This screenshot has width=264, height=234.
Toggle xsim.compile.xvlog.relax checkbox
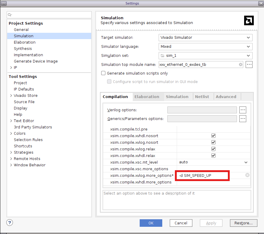[x=213, y=149]
